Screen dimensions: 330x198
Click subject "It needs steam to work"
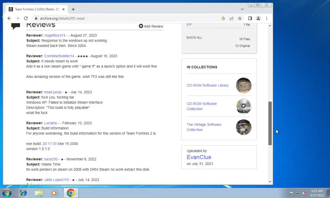60,61
